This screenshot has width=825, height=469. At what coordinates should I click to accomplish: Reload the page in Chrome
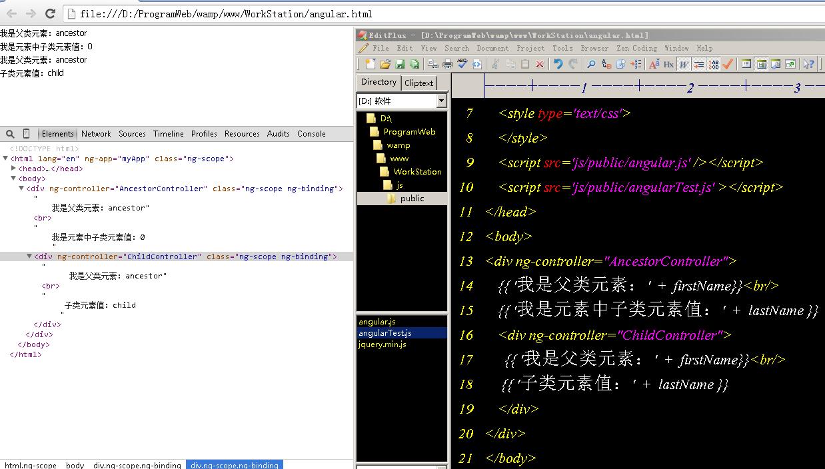click(x=50, y=13)
